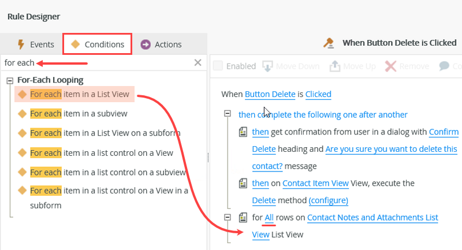
Task: Click the 'All' rows link
Action: [x=269, y=218]
